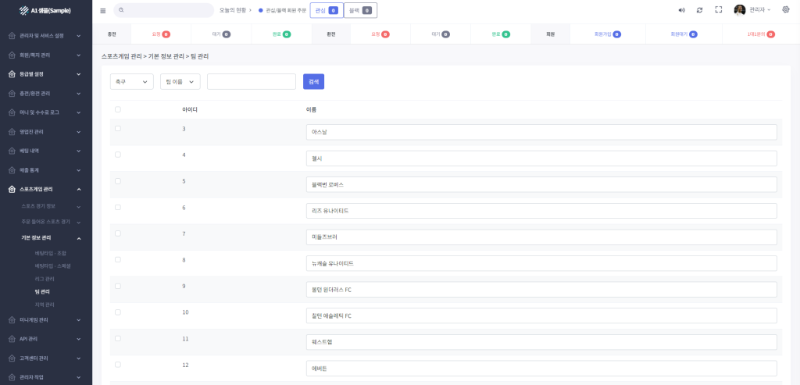Check the select-all checkbox in table header

(x=118, y=109)
